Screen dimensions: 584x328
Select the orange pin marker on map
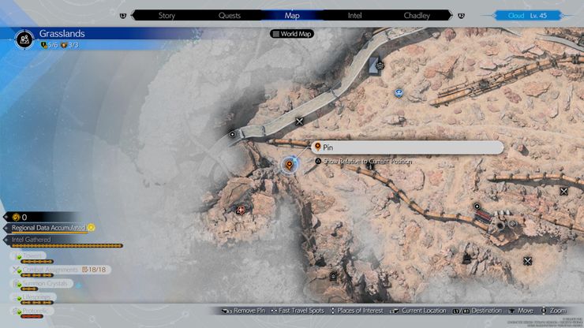[x=289, y=165]
